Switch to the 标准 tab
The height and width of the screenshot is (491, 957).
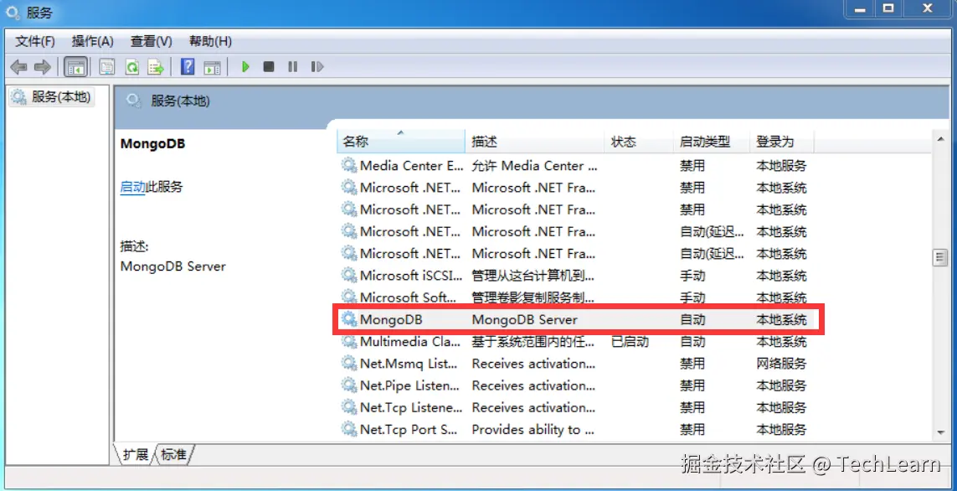[x=174, y=454]
